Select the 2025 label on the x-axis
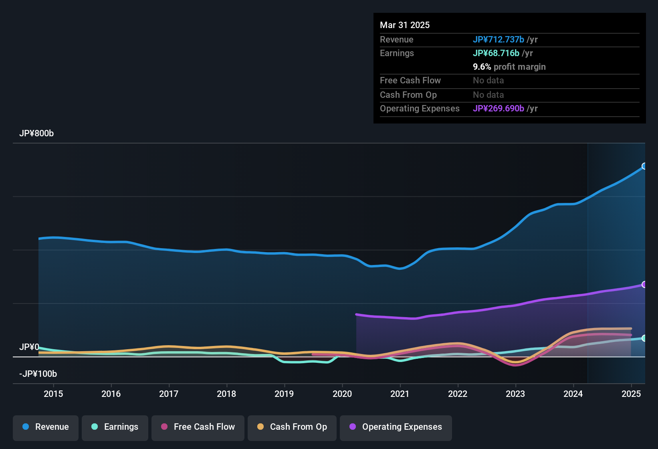Viewport: 658px width, 449px height. tap(632, 394)
